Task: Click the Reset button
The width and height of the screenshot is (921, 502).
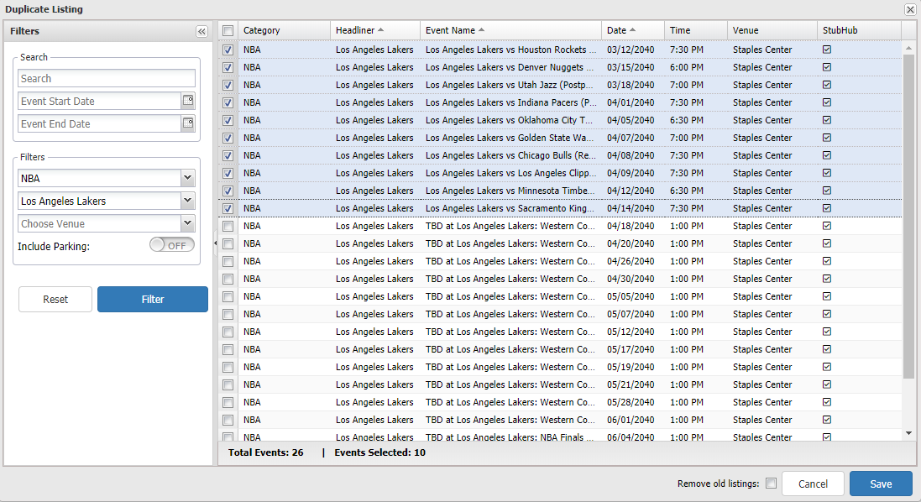Action: (x=55, y=300)
